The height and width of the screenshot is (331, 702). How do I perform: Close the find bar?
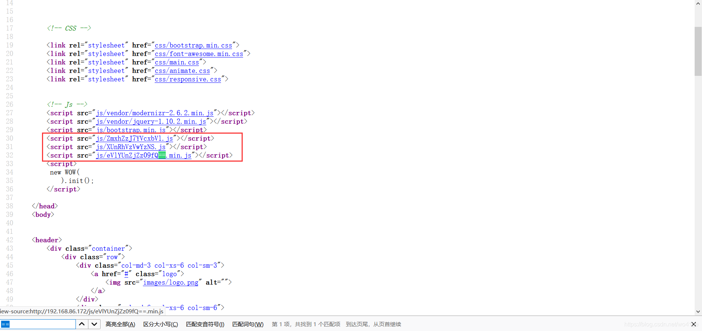click(694, 324)
